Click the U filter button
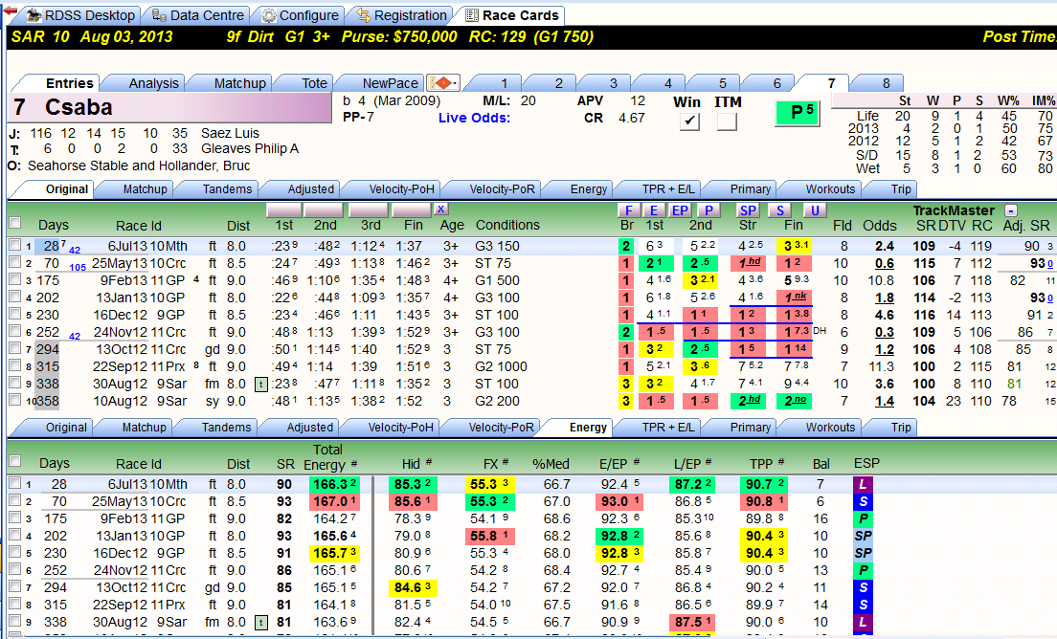The image size is (1057, 639). tap(815, 210)
